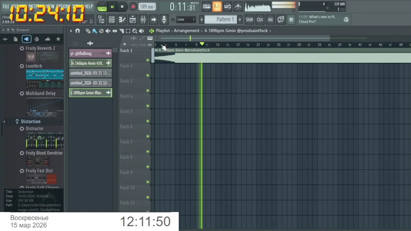Add a new pattern with plus button
The width and height of the screenshot is (411, 231).
(x=240, y=20)
